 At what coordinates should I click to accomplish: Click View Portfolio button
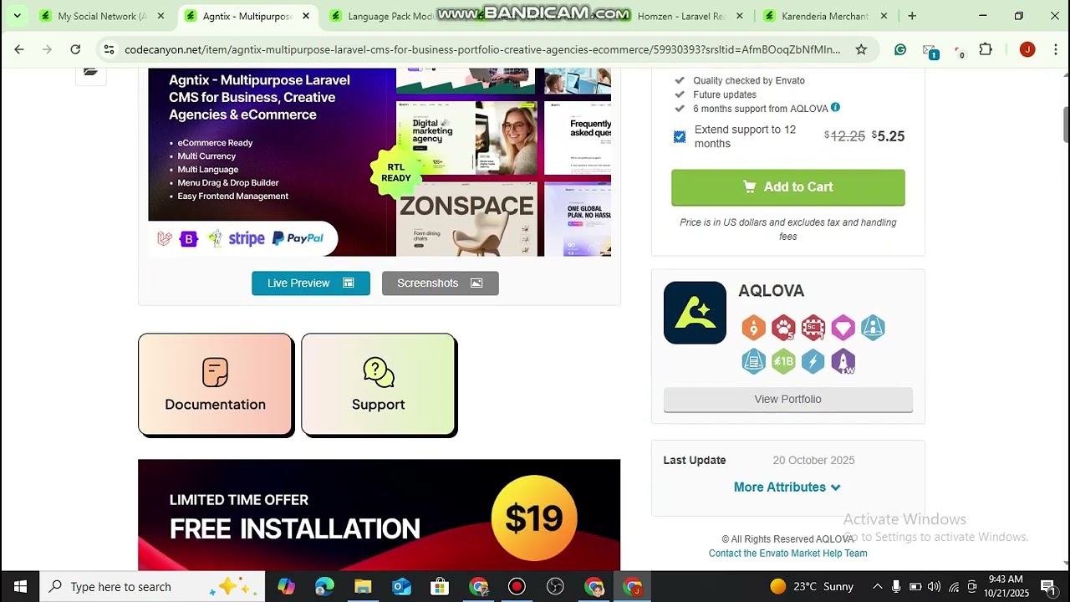(788, 400)
